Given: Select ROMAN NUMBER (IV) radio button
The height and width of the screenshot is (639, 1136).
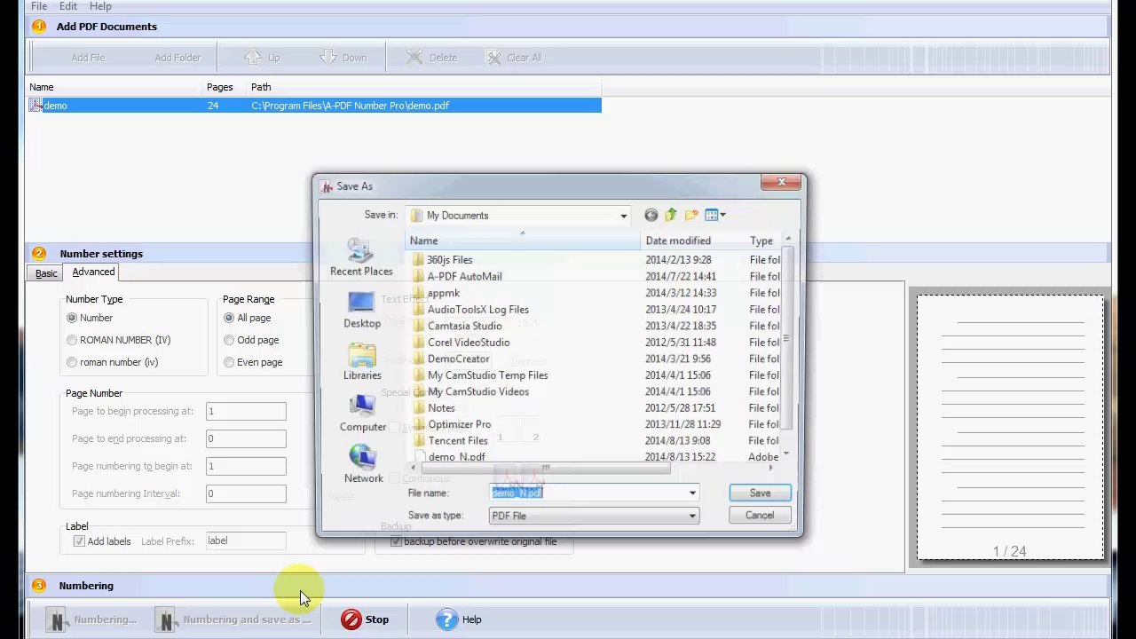Looking at the screenshot, I should click(x=72, y=340).
